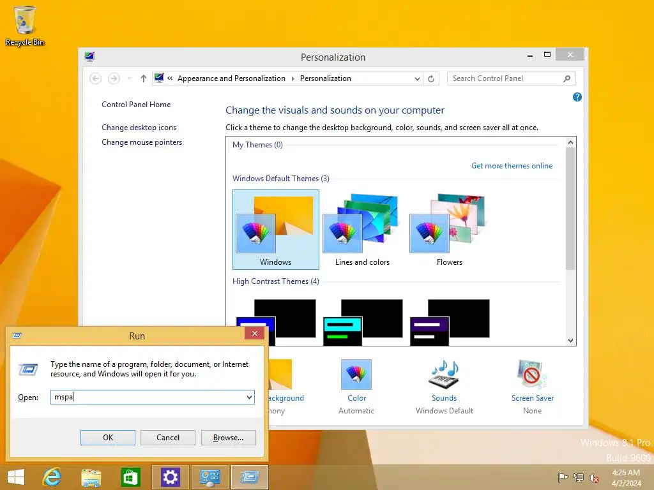This screenshot has height=490, width=654.
Task: Click the muted volume tray icon
Action: 594,477
